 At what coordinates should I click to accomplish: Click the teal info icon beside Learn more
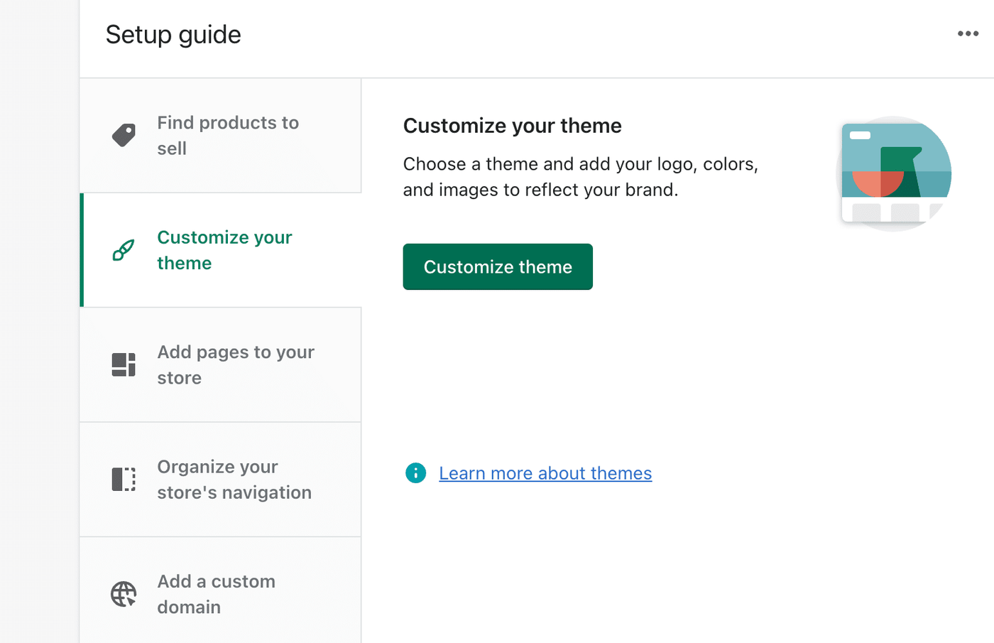point(415,472)
